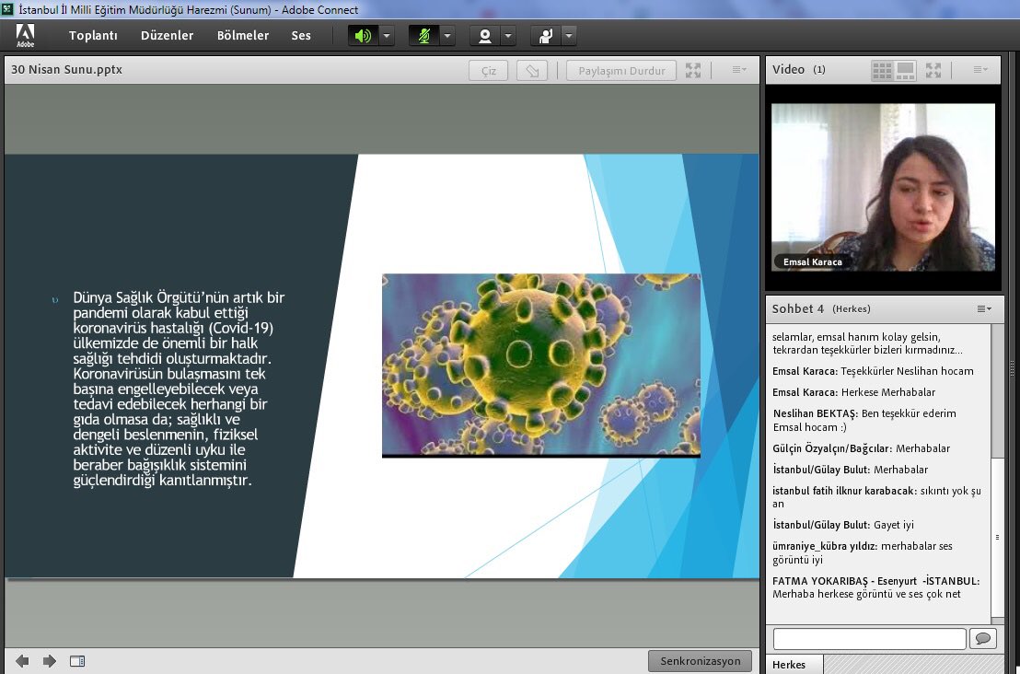Image resolution: width=1020 pixels, height=674 pixels.
Task: Open the speaker options dropdown arrow
Action: [387, 36]
